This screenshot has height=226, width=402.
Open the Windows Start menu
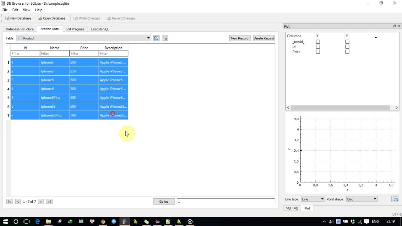5,222
